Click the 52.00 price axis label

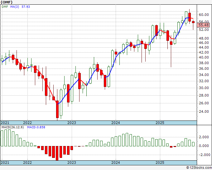(204, 30)
